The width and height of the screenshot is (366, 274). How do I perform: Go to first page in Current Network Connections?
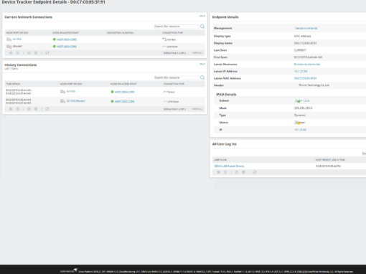pos(11,53)
